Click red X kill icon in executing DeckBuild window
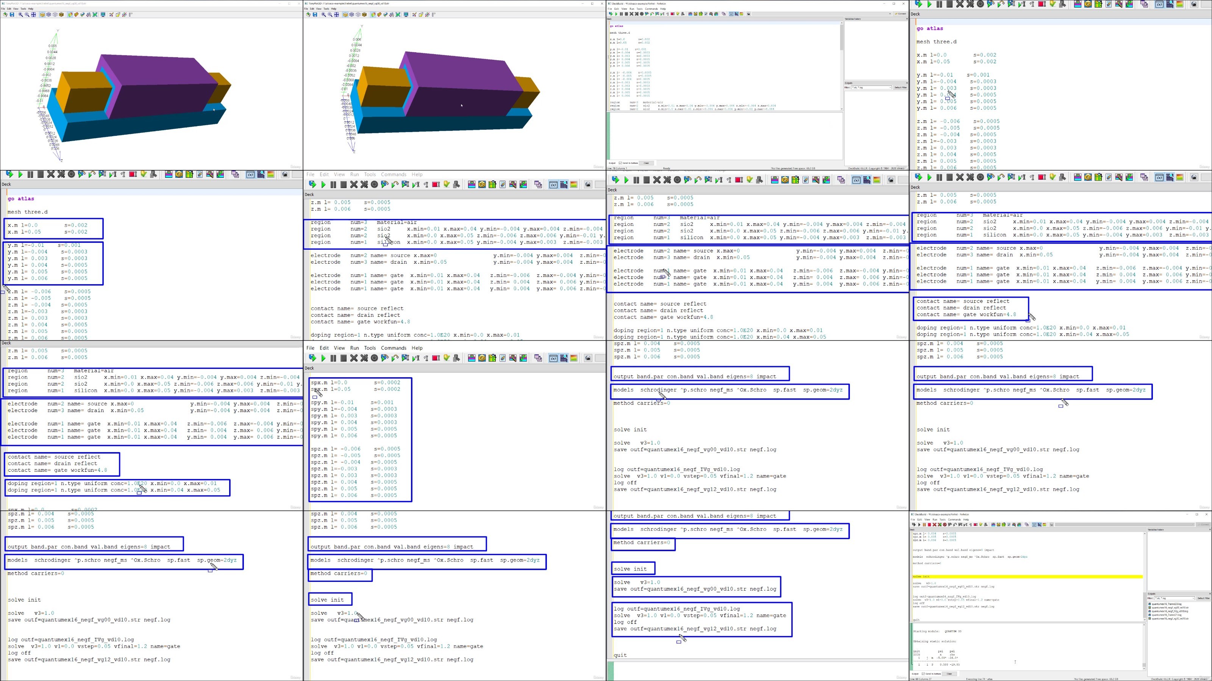1212x681 pixels. [934, 525]
